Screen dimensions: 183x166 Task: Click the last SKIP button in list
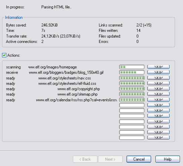click(158, 137)
